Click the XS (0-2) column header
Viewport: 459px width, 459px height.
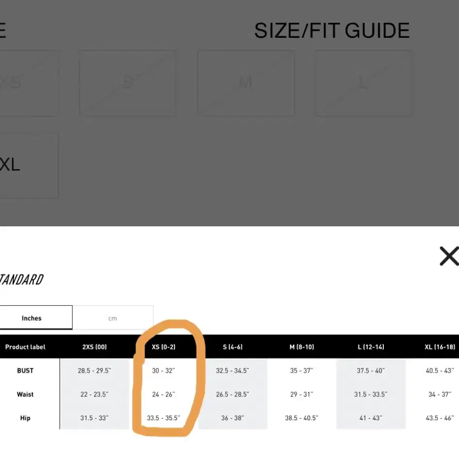click(x=163, y=347)
